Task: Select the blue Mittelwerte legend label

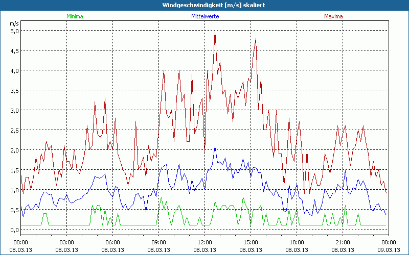Action: 204,16
